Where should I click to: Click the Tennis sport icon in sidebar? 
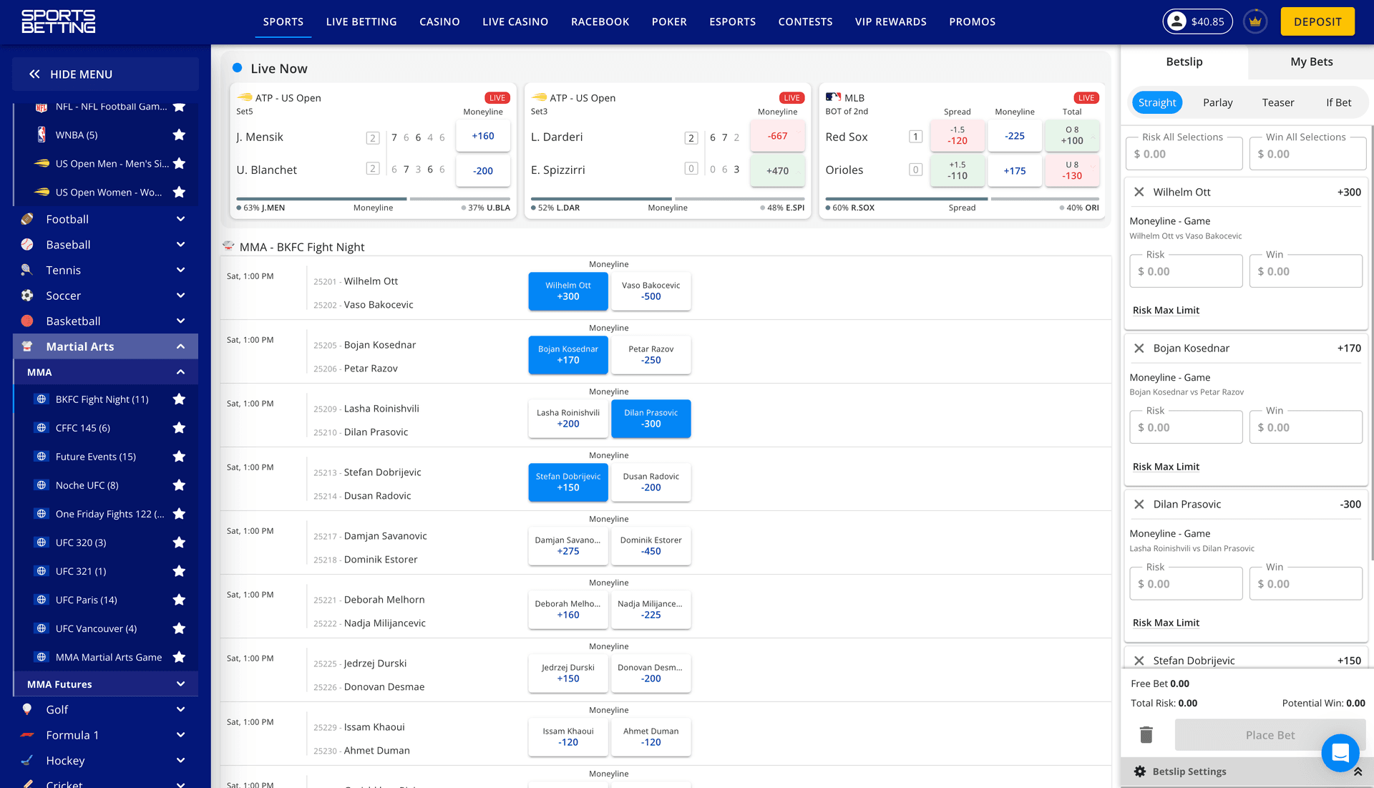[x=27, y=270]
